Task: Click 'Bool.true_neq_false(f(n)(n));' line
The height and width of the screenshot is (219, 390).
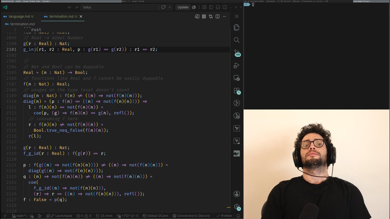Action: (x=71, y=130)
